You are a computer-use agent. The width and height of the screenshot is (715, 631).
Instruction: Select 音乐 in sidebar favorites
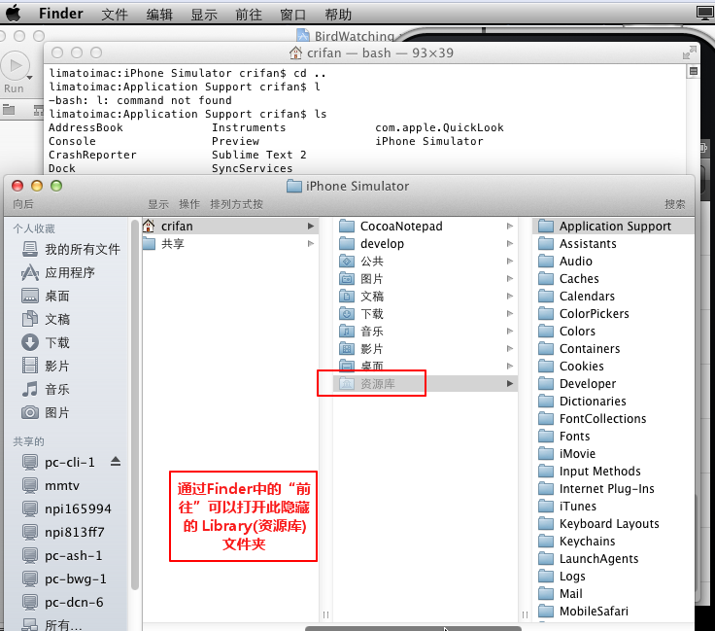46,389
